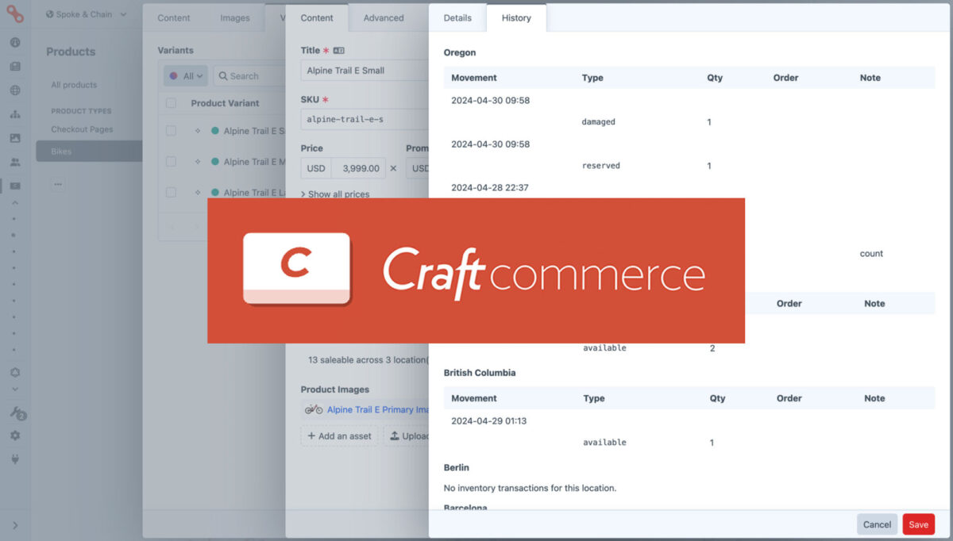Image resolution: width=953 pixels, height=541 pixels.
Task: Open the Checkout Pages product type
Action: 82,129
